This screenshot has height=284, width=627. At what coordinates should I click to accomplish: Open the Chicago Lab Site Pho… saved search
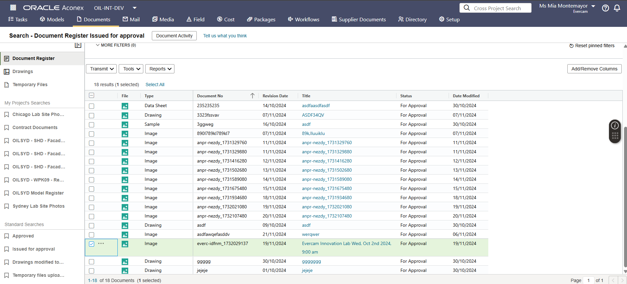(x=38, y=114)
